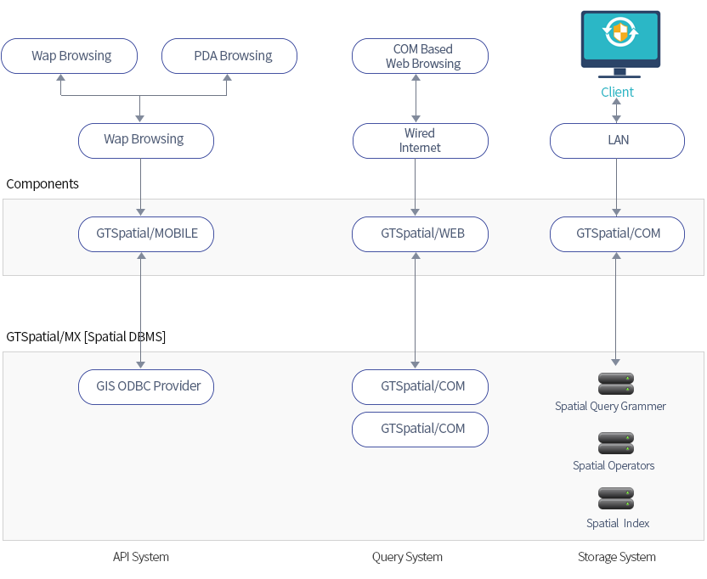
Task: Click the PDA Browsing box
Action: tap(229, 56)
